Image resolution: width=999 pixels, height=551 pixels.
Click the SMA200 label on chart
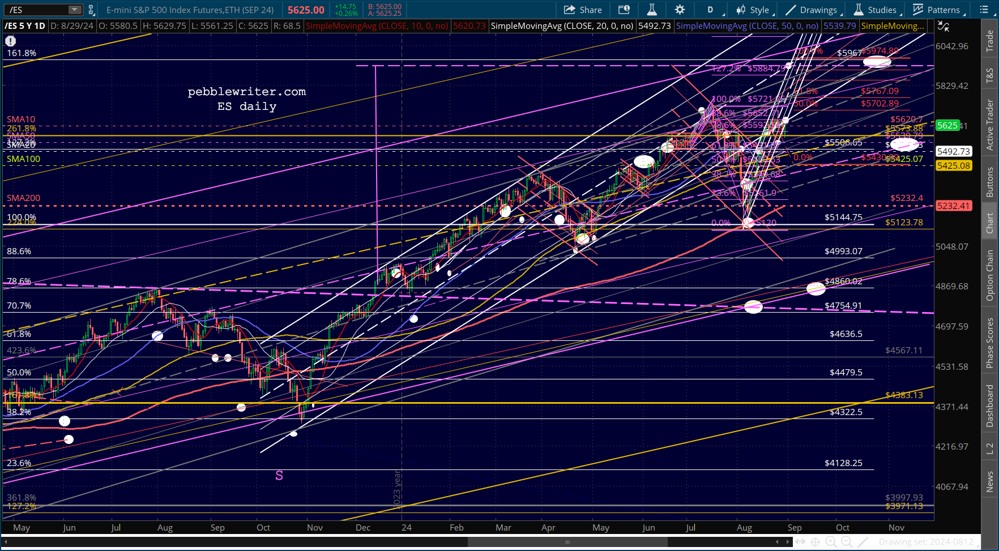[24, 198]
